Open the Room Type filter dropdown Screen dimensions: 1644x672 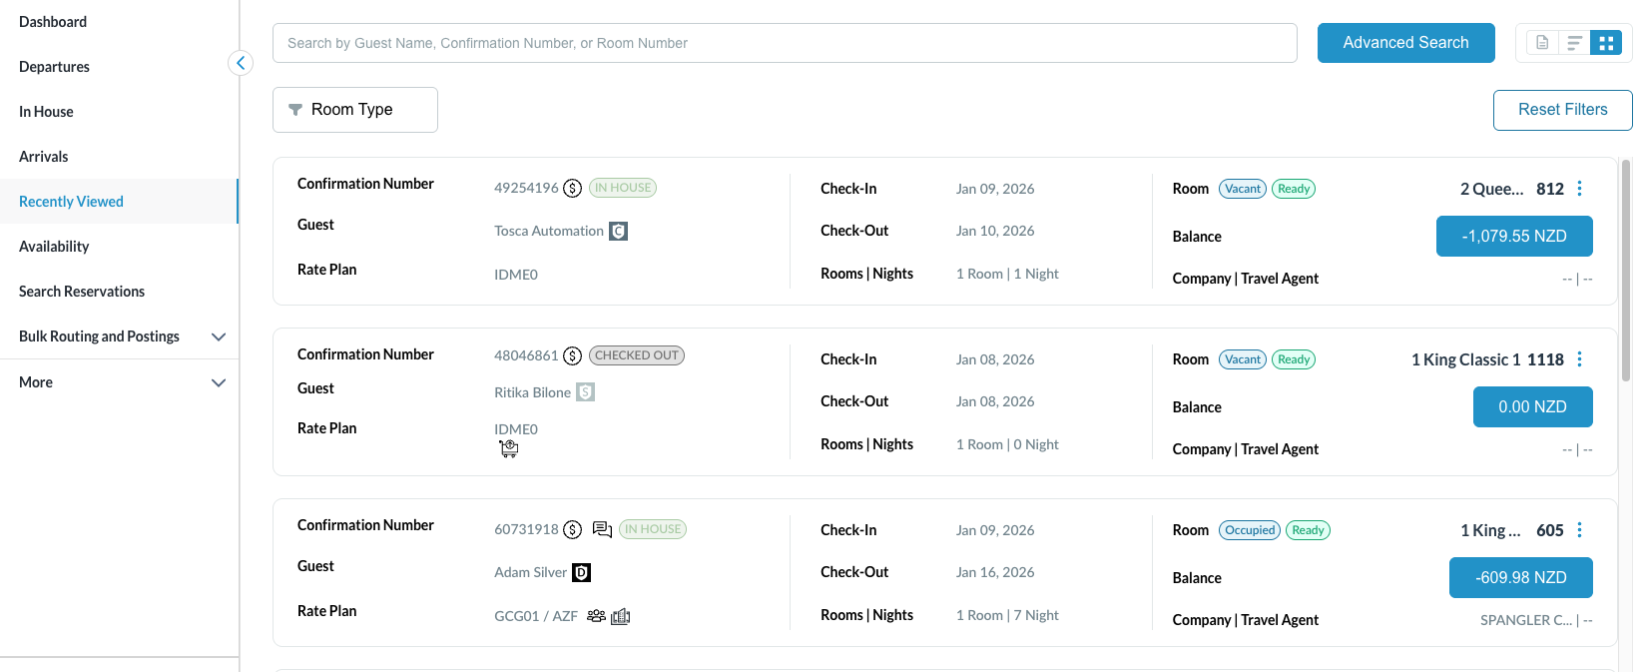(355, 110)
